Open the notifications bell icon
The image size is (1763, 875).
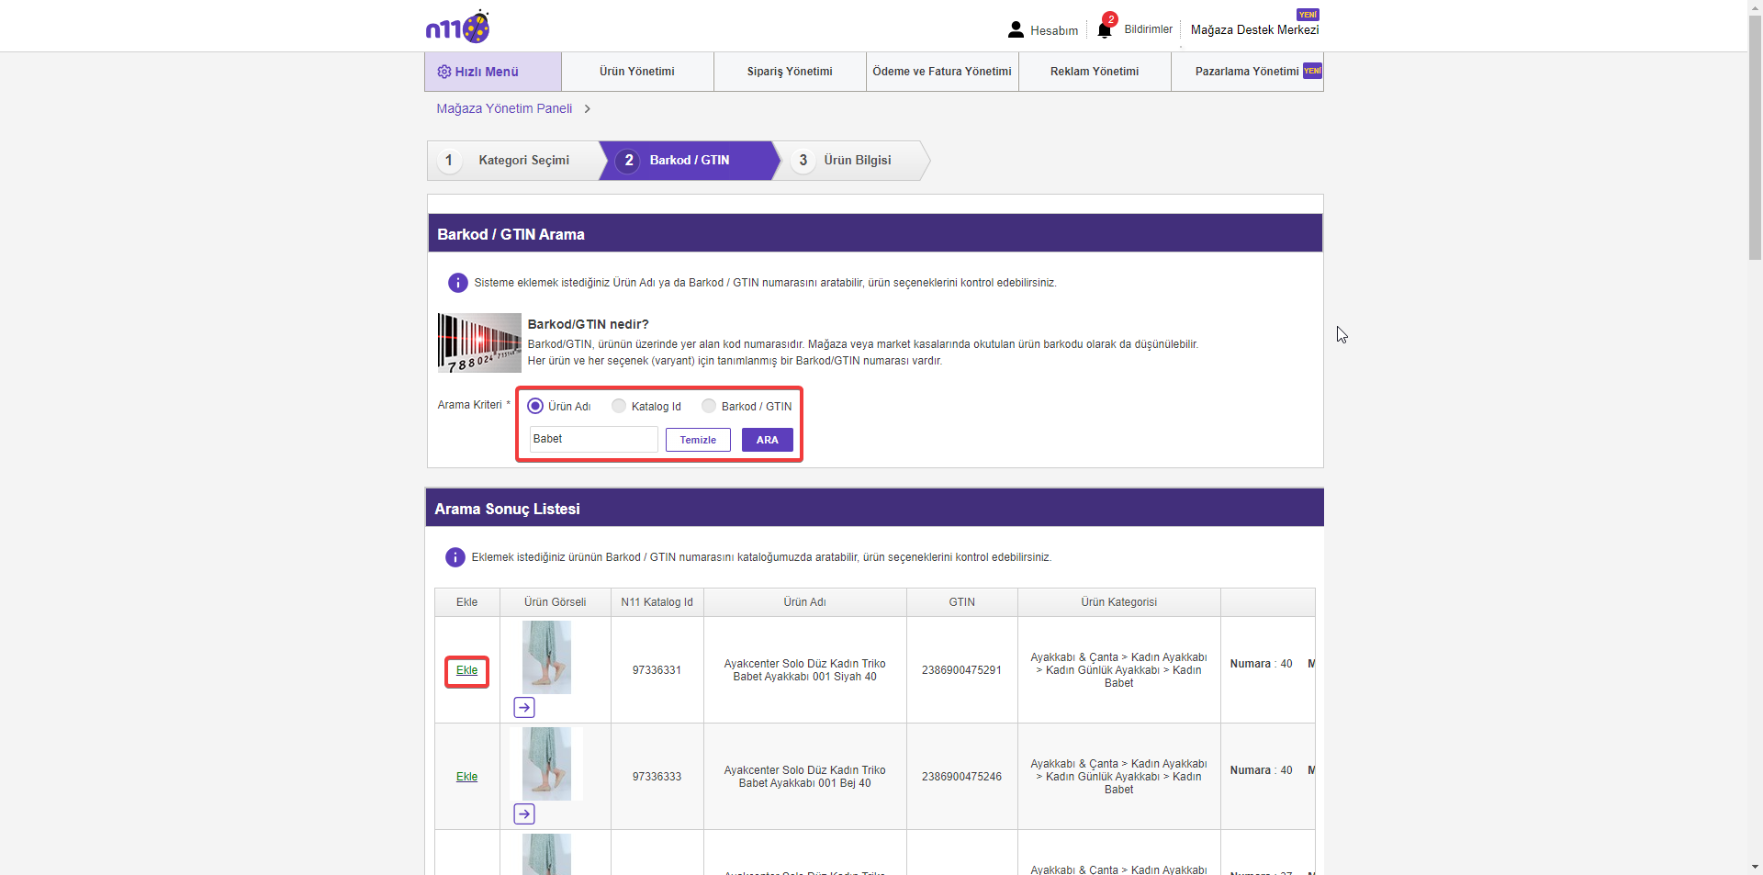(1105, 29)
